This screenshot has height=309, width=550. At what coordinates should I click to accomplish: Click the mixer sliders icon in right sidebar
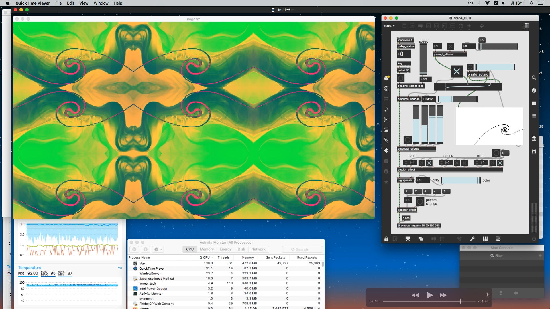[x=534, y=152]
